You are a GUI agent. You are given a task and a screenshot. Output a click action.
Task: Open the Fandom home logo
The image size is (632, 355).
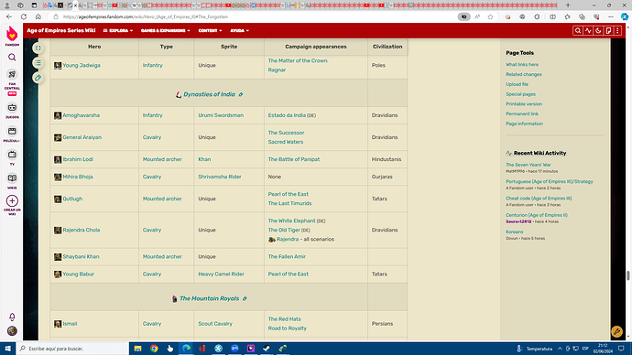tap(12, 35)
